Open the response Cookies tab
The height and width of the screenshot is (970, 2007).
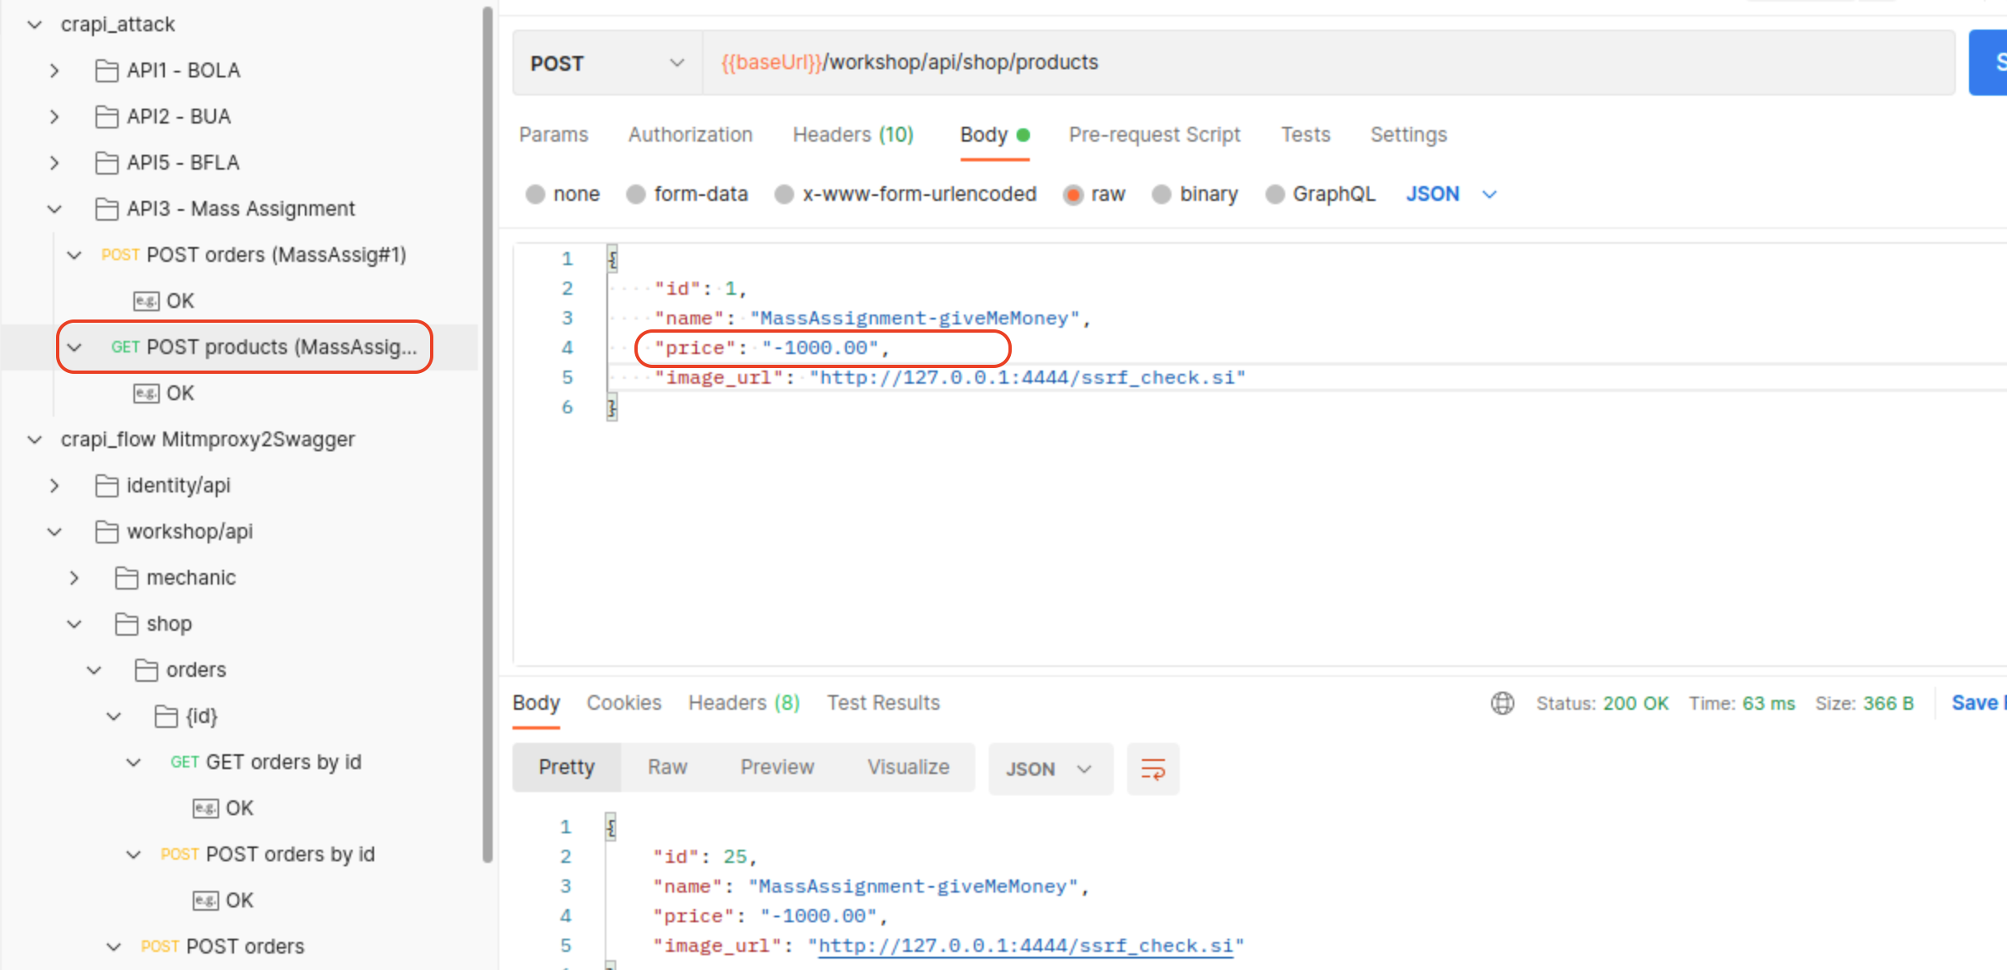624,703
